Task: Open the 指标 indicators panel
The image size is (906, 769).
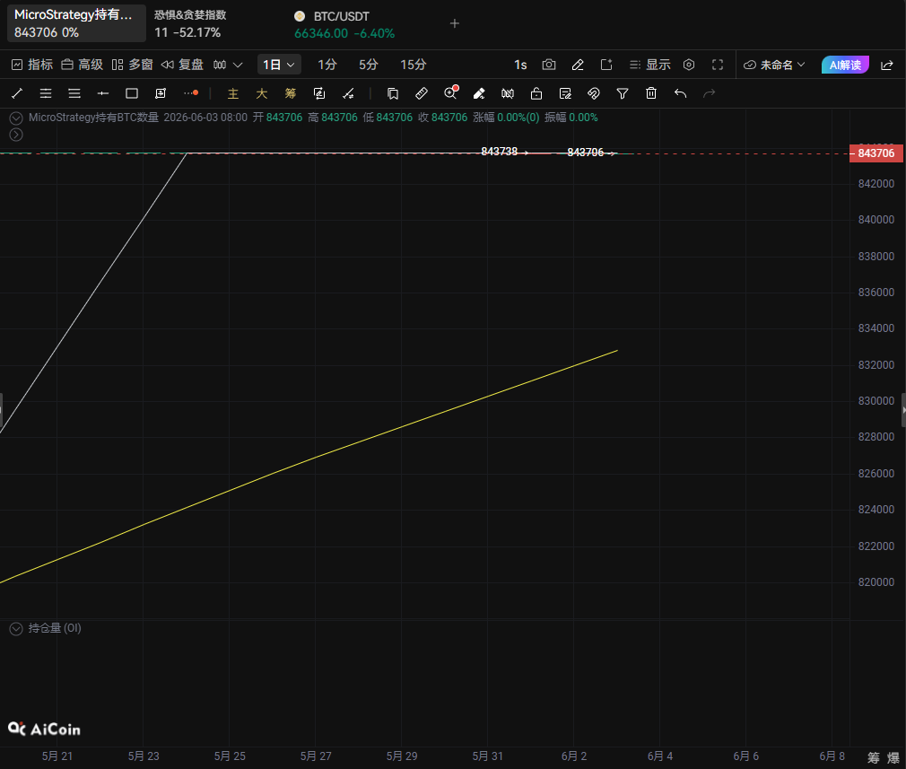Action: [x=32, y=65]
